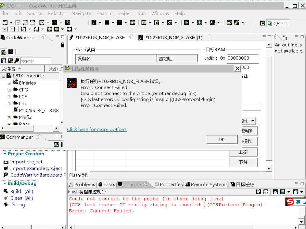Close the error dialog with X button
This screenshot has height=229, width=306.
(x=237, y=69)
